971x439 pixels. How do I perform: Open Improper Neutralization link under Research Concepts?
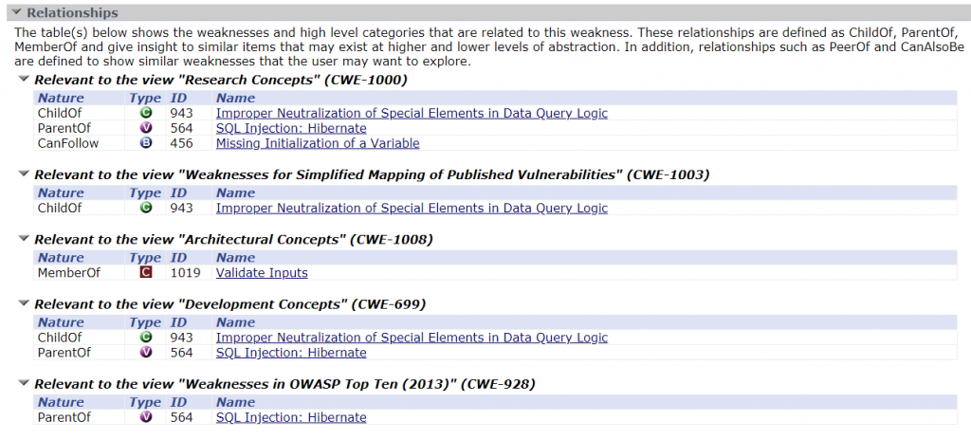412,114
